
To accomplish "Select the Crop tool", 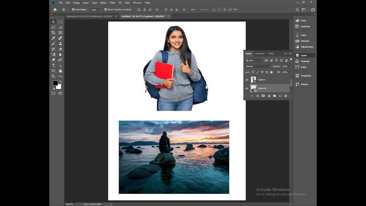I will point(53,33).
